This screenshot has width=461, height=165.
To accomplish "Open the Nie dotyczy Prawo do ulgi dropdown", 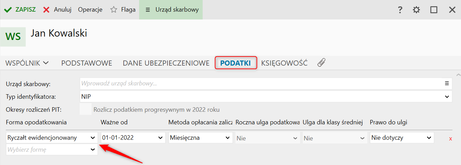I will coord(402,138).
